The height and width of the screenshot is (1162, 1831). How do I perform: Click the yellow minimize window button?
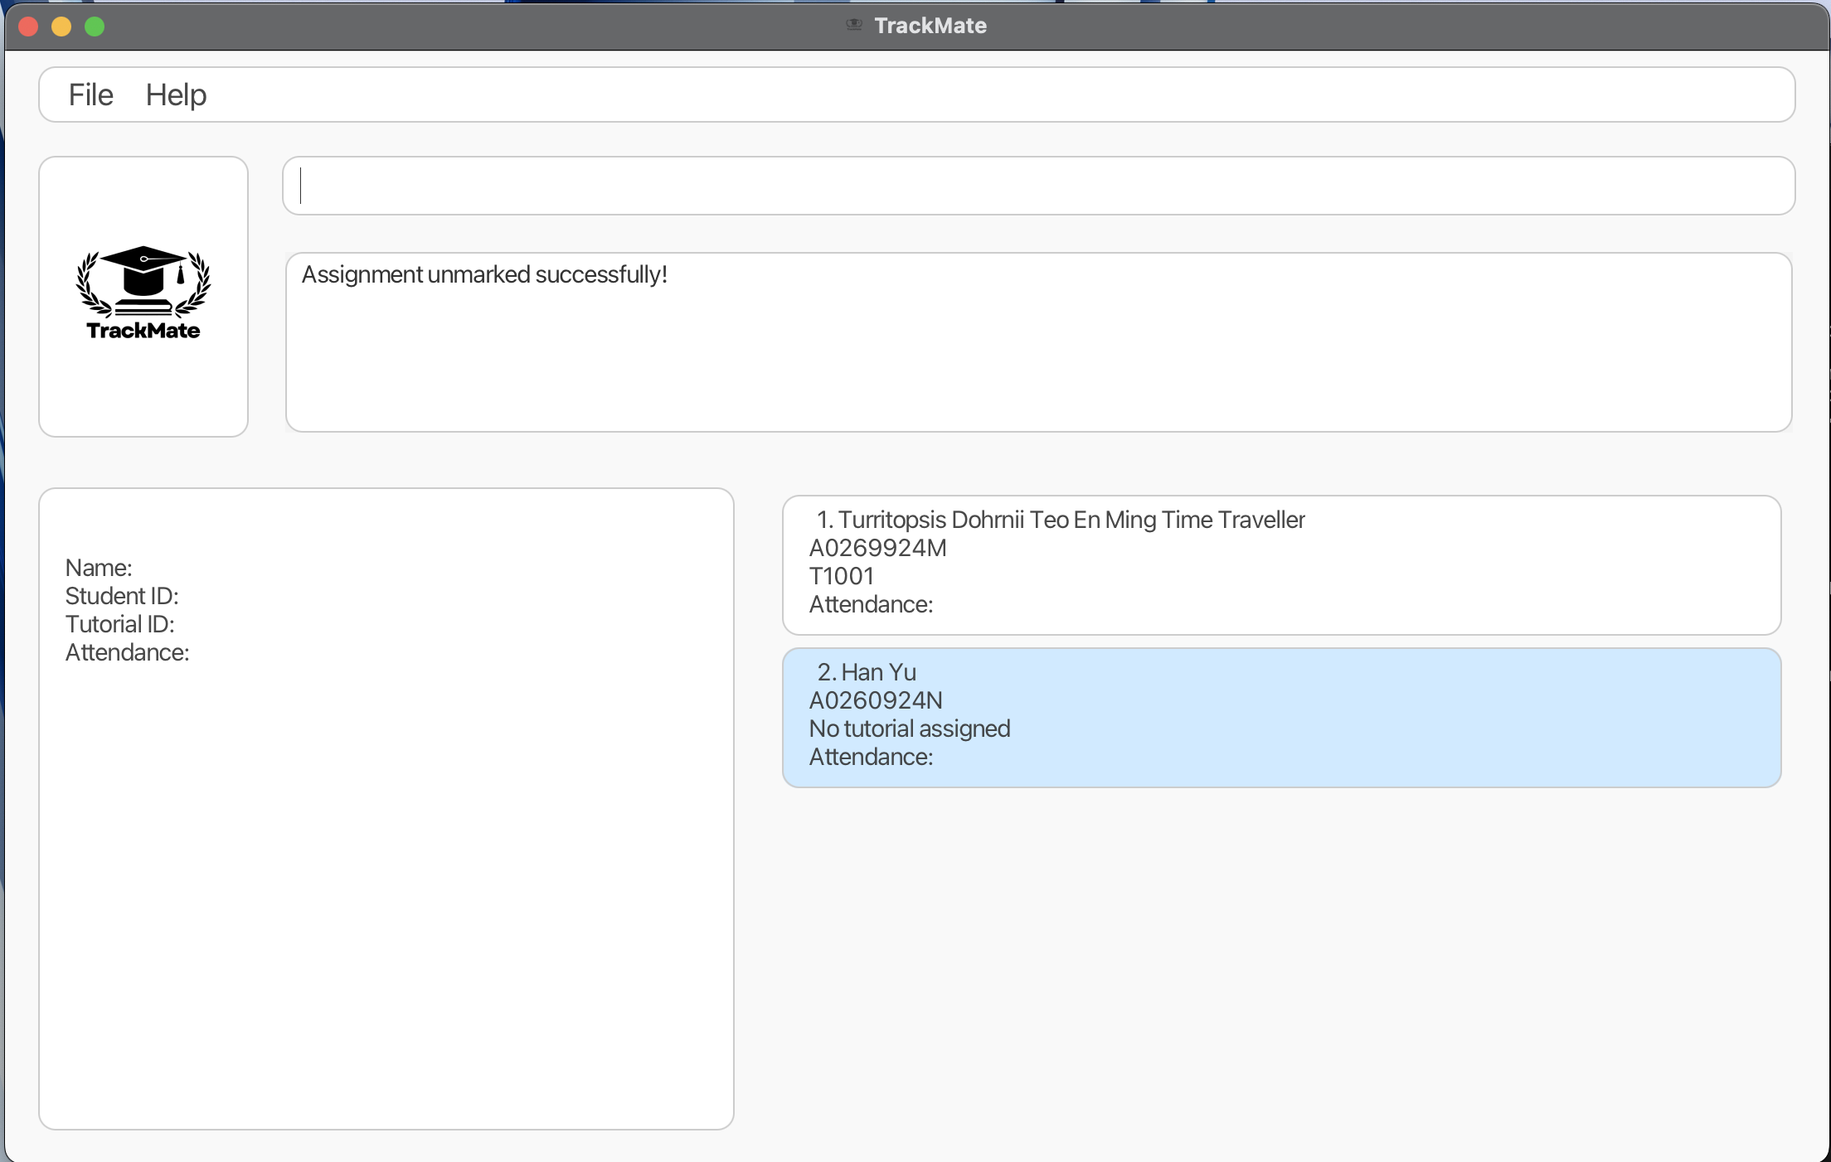[x=61, y=27]
